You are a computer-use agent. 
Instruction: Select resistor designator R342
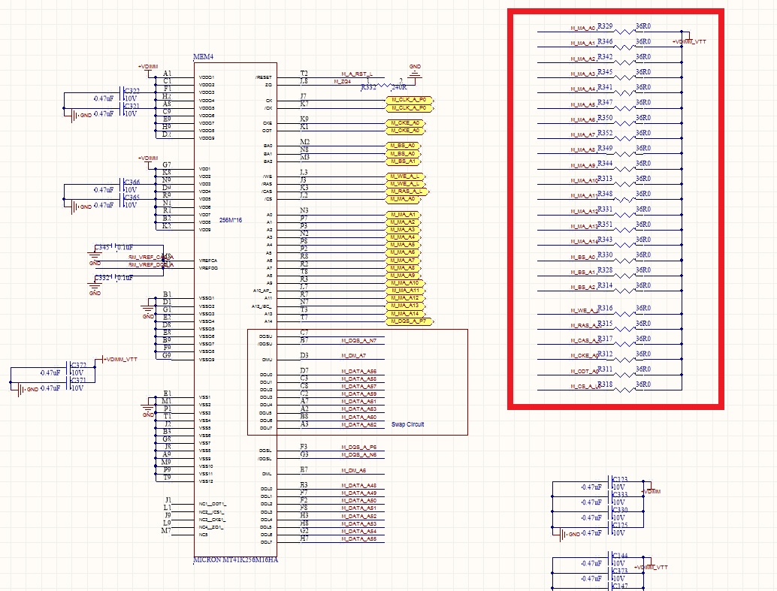pyautogui.click(x=605, y=57)
